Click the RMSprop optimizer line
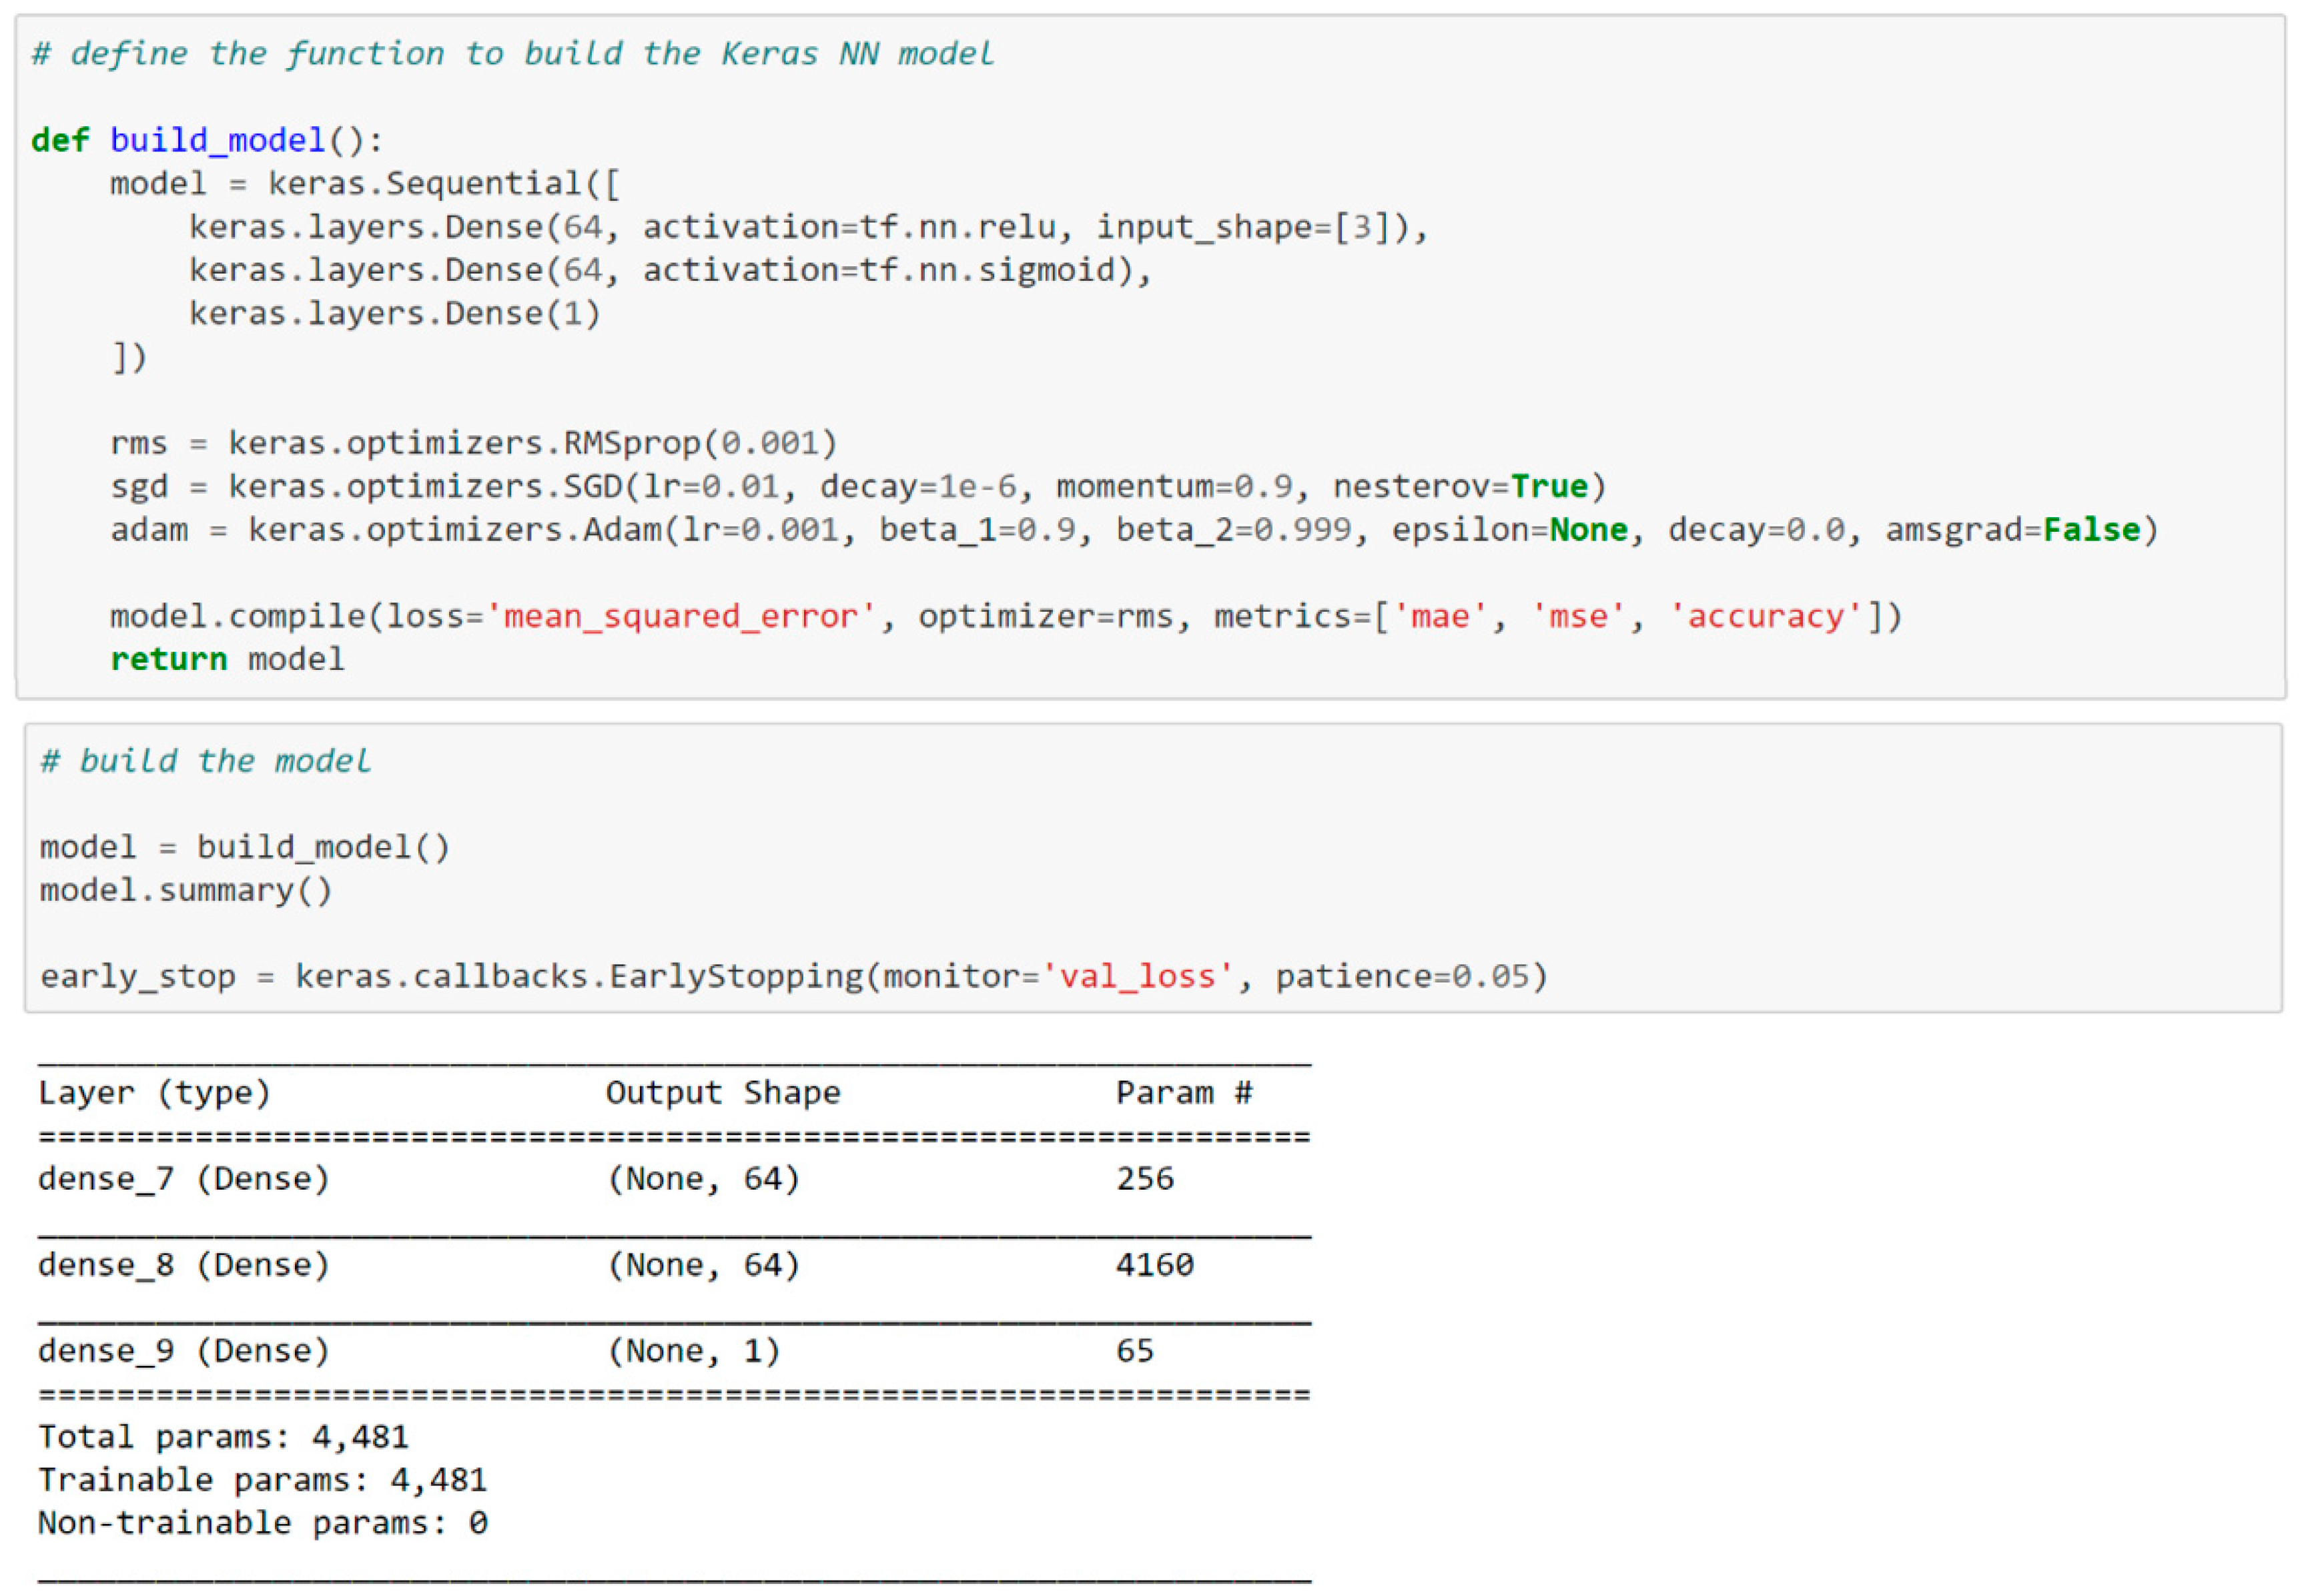 (x=473, y=443)
